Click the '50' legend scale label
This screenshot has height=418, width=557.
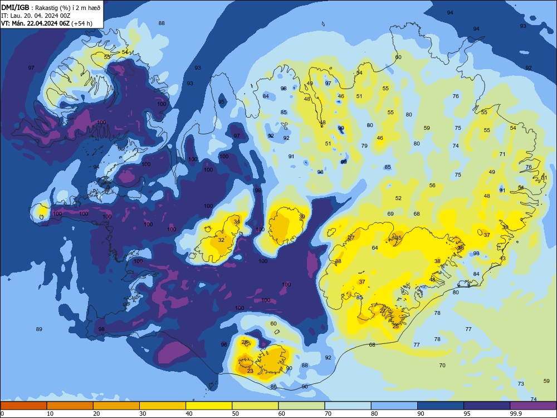pyautogui.click(x=235, y=414)
